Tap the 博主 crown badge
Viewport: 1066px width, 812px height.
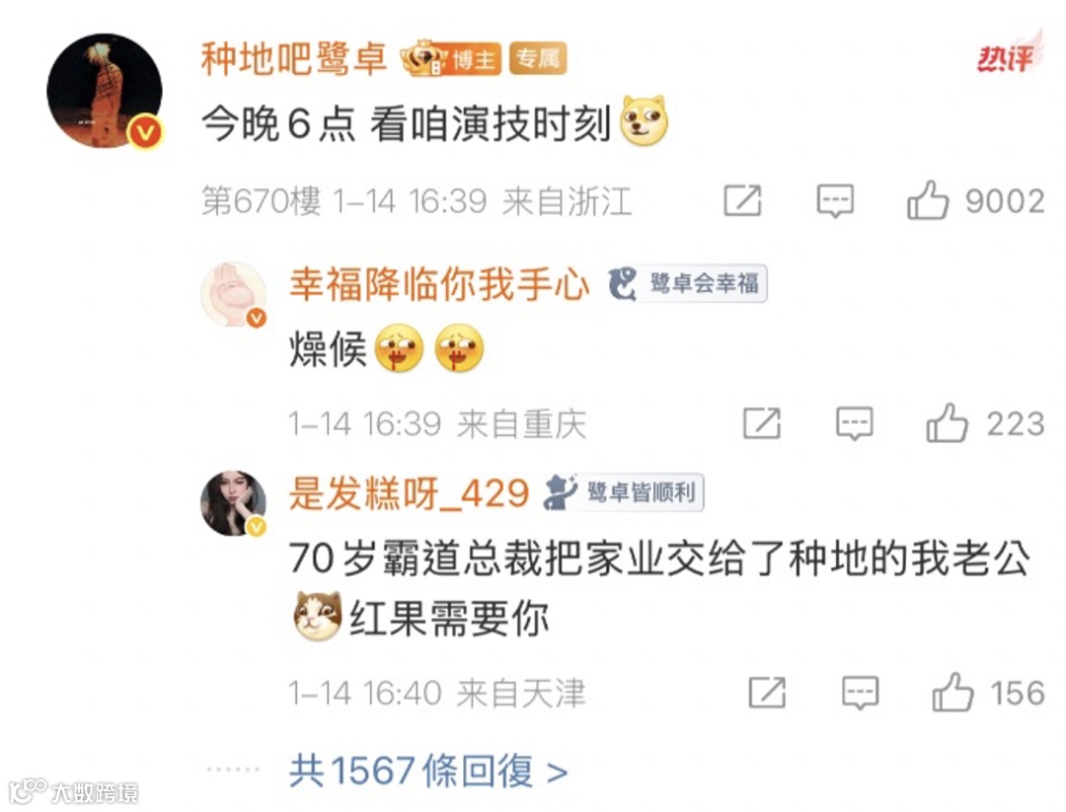451,59
